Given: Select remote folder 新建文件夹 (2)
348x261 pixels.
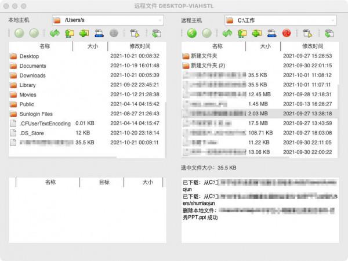Looking at the screenshot, I should [260, 66].
